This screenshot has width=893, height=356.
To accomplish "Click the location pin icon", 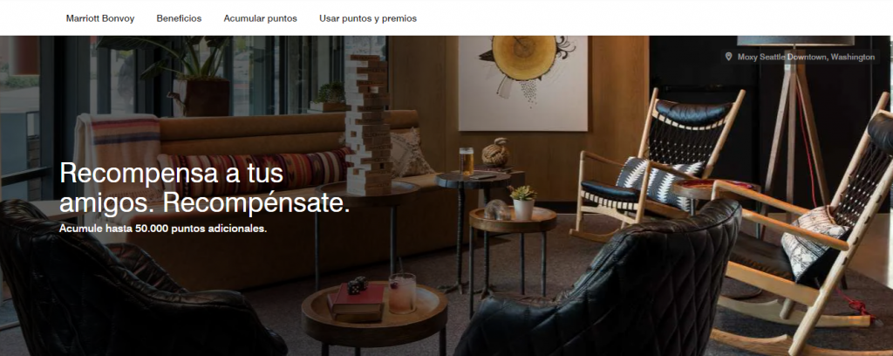I will coord(728,57).
